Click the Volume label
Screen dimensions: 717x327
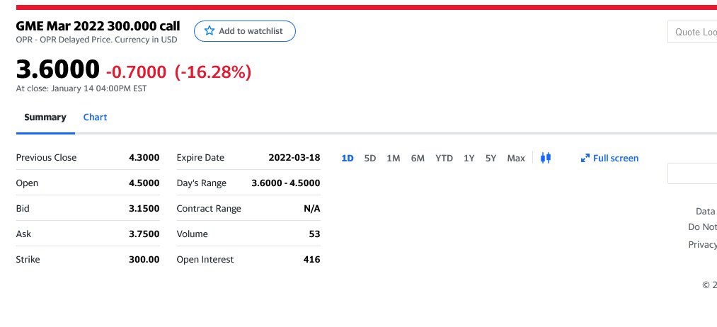(192, 234)
